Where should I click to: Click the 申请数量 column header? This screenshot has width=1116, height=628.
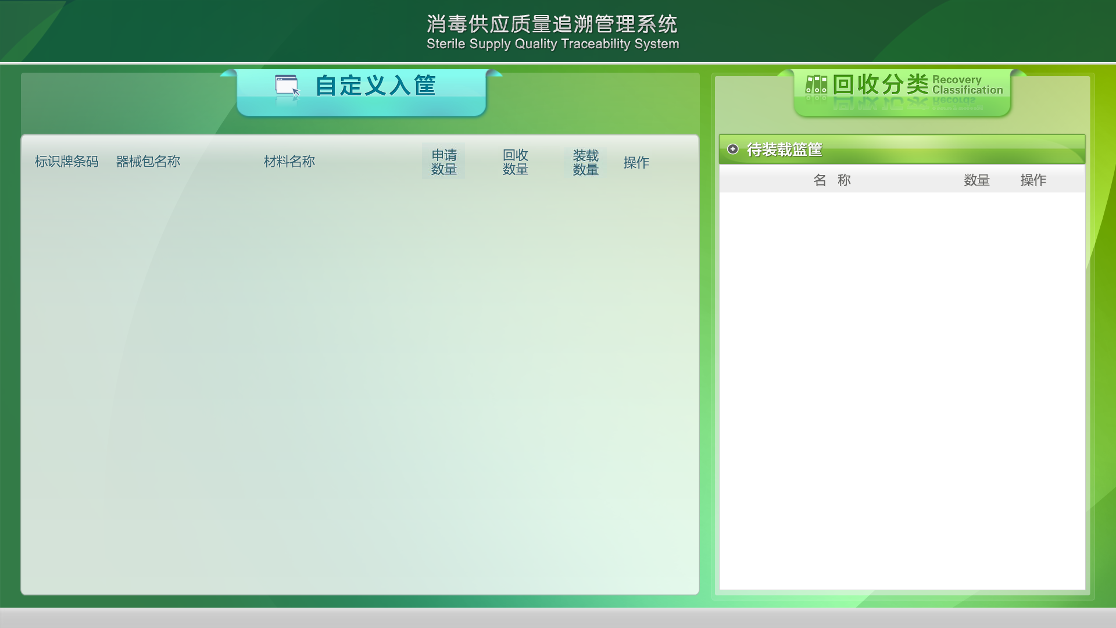(443, 162)
